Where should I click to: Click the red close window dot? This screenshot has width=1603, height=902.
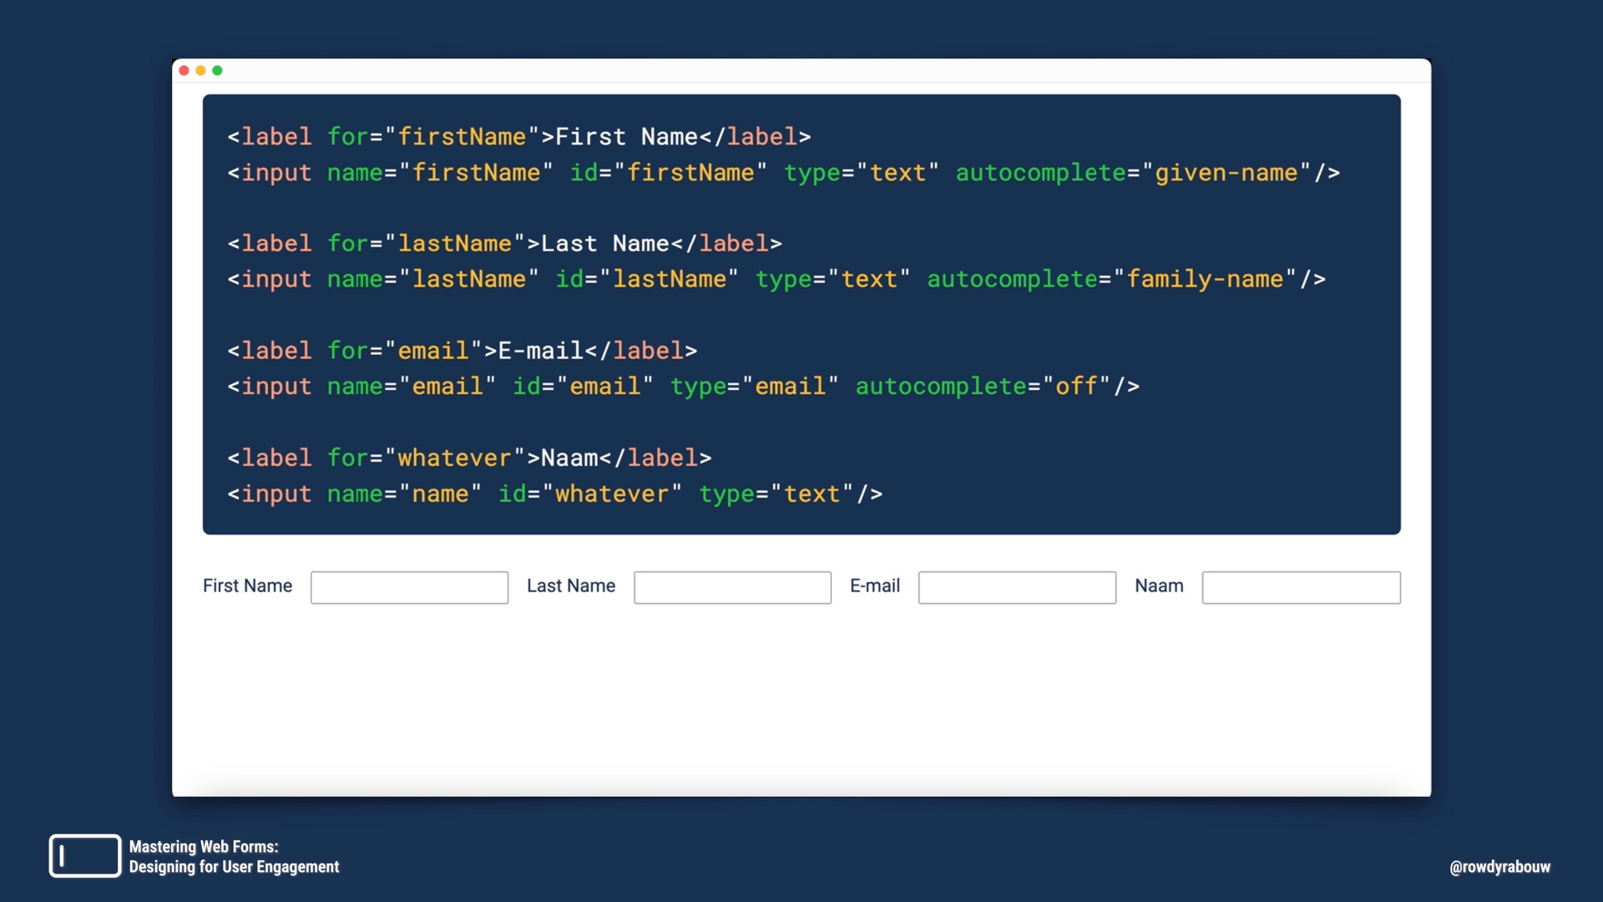coord(184,70)
